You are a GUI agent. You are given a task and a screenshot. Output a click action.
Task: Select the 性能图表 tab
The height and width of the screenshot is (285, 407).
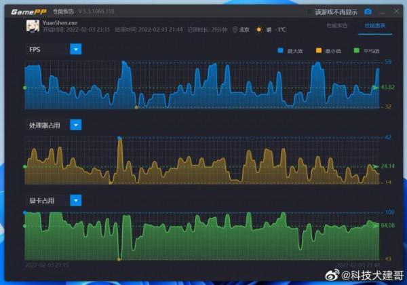point(374,25)
